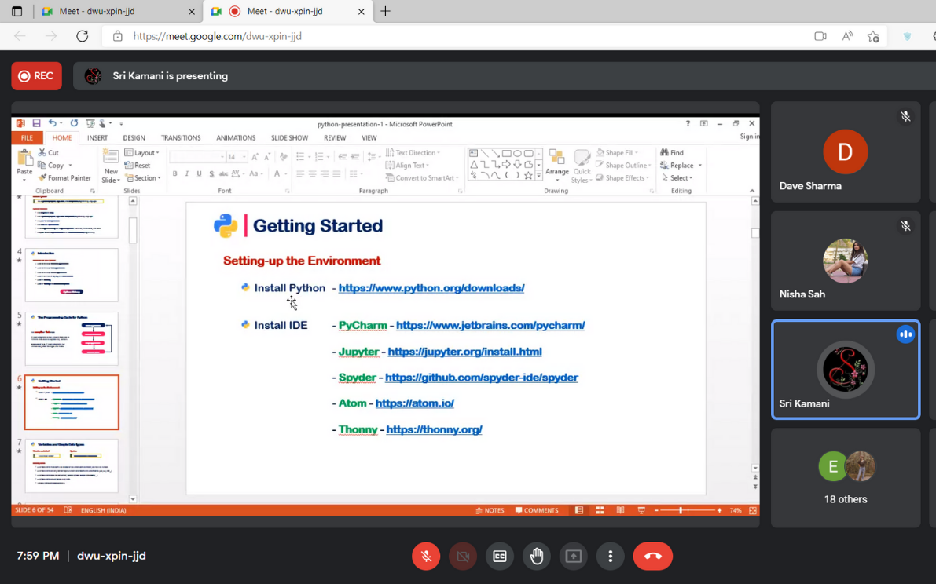Open a new browser tab

coord(385,12)
